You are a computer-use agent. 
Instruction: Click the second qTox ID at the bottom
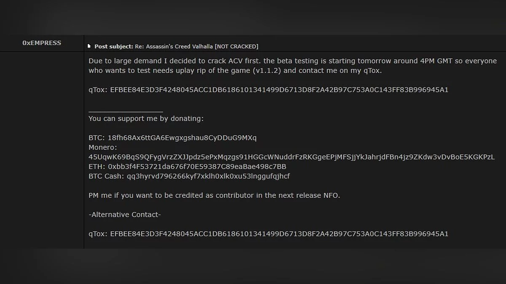(279, 234)
